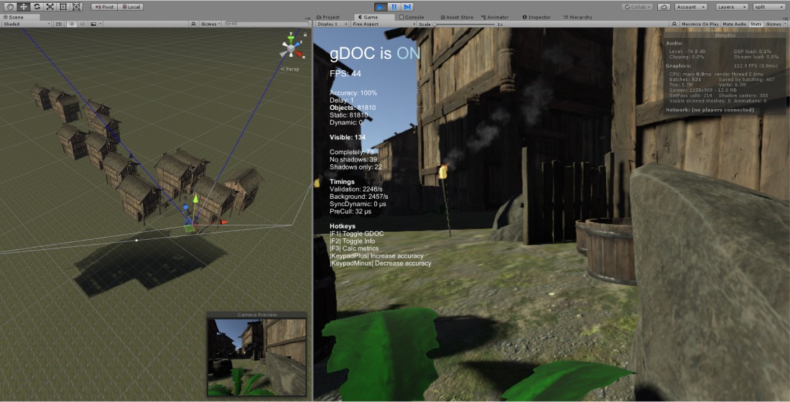
Task: Select the Rect Transform tool
Action: [x=62, y=6]
